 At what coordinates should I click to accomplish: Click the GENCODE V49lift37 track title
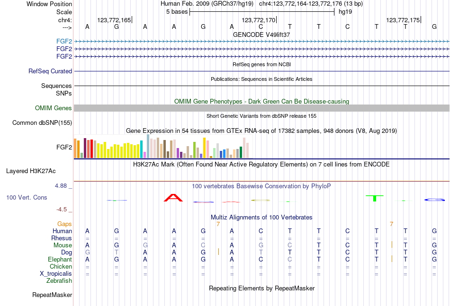click(x=261, y=35)
